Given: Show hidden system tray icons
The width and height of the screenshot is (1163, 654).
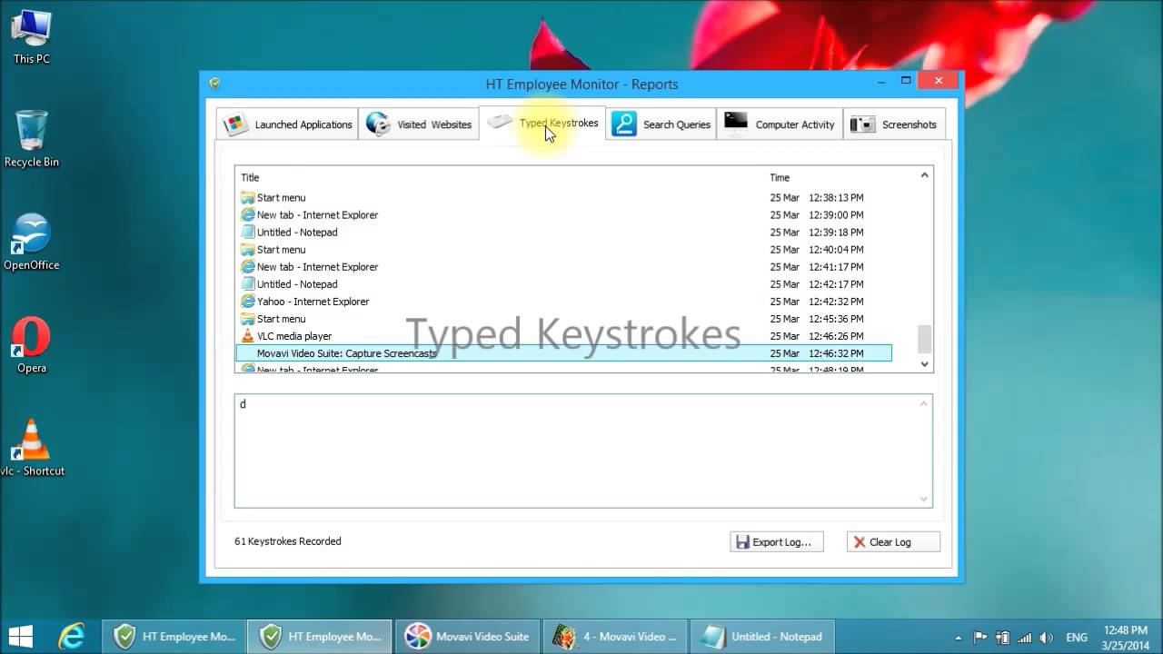Looking at the screenshot, I should click(959, 638).
